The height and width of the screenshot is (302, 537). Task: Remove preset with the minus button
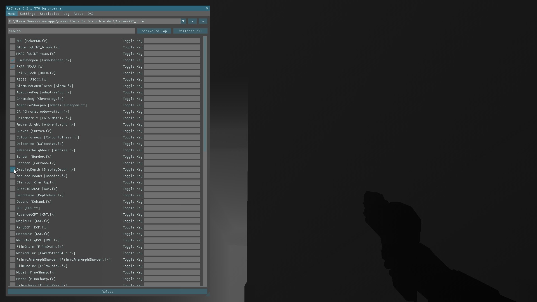(203, 21)
